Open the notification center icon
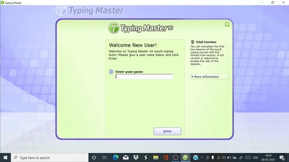This screenshot has width=289, height=162. tap(282, 157)
